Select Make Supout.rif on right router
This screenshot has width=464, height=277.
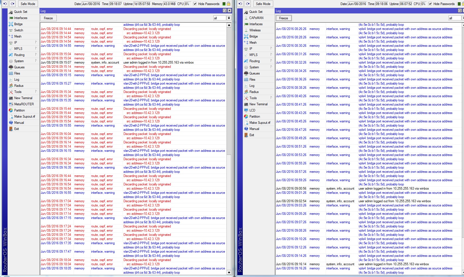(x=259, y=122)
